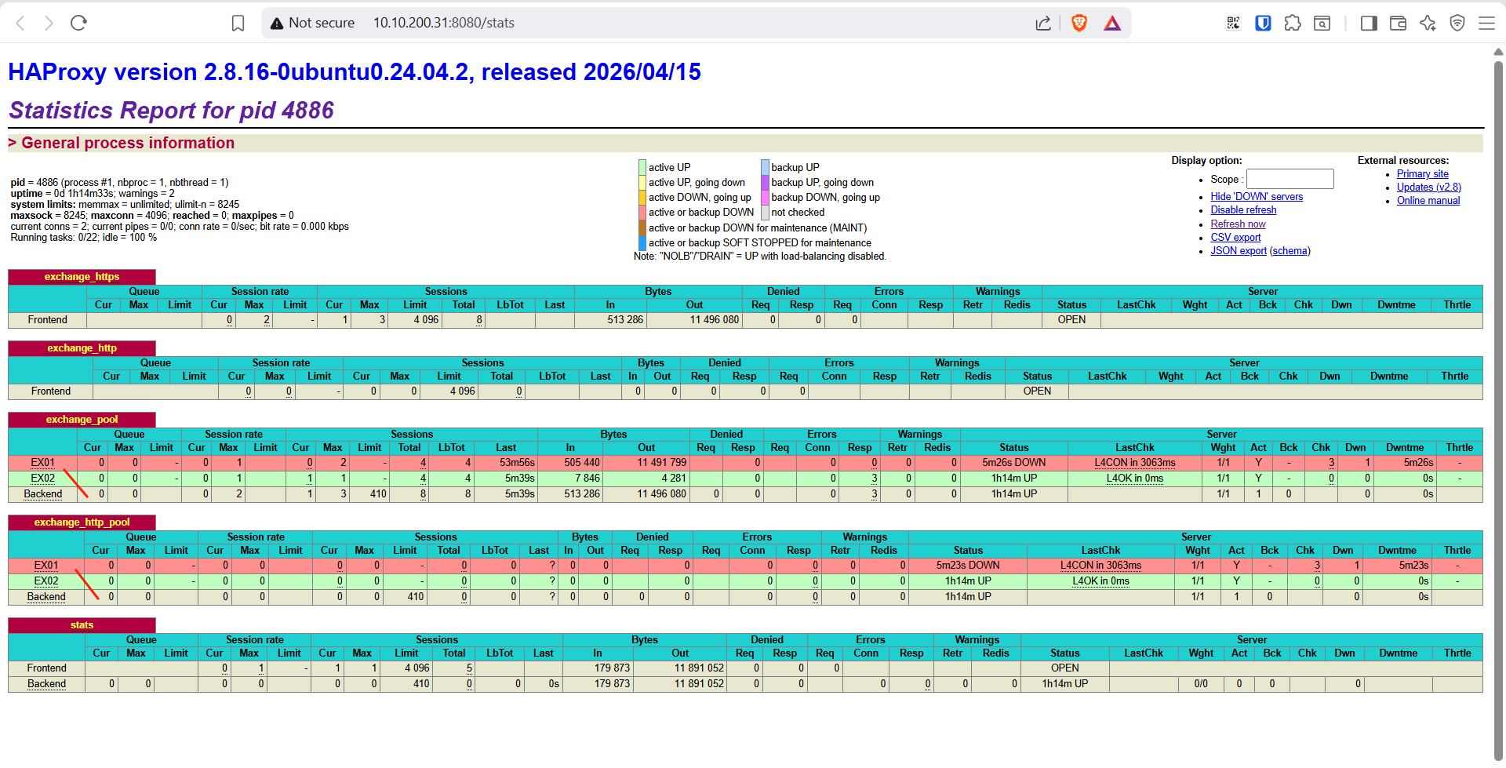Click the '11 491 799' bytes out cell
This screenshot has width=1506, height=768.
(x=646, y=463)
